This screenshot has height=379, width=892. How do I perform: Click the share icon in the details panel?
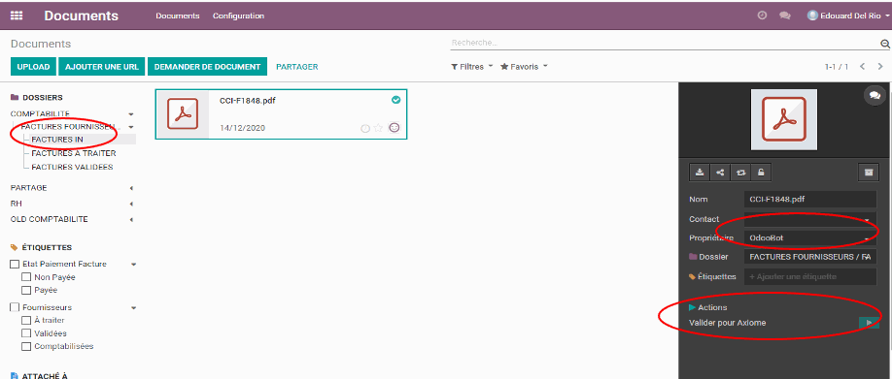click(x=720, y=173)
